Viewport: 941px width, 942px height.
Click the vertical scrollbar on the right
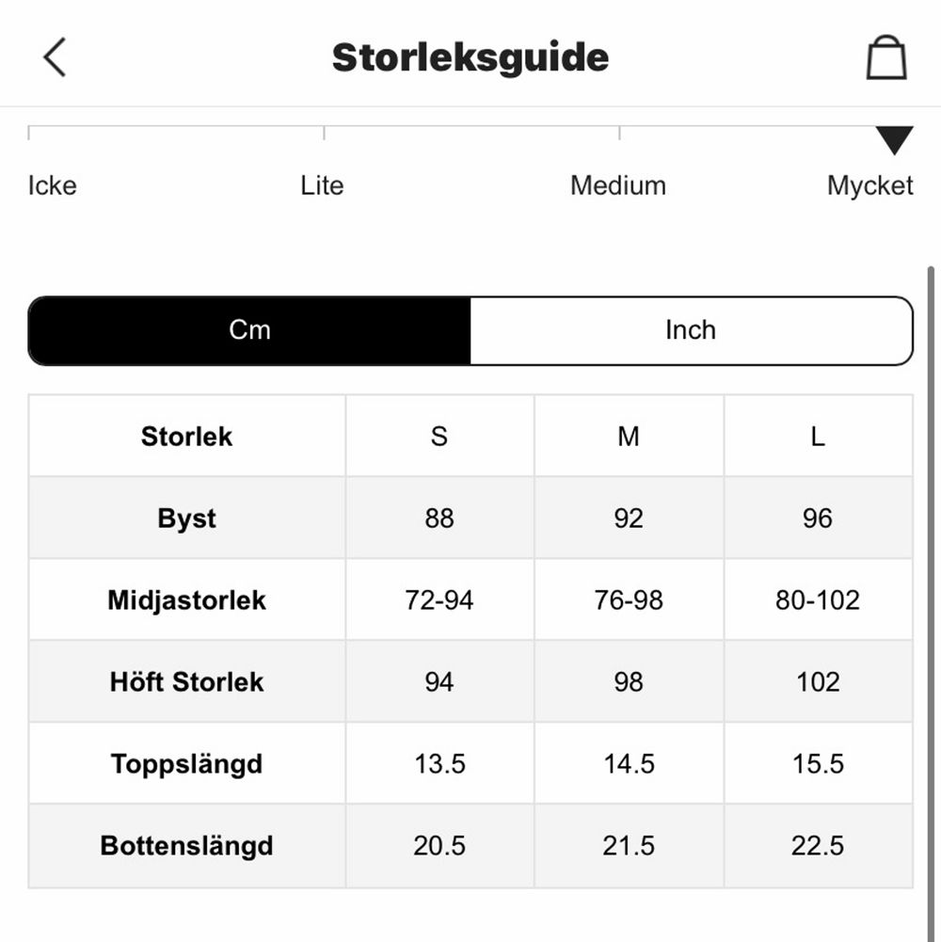932,565
